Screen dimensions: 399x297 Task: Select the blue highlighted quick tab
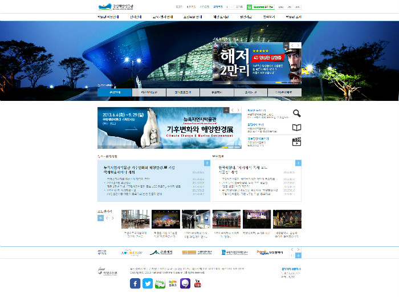coord(115,92)
